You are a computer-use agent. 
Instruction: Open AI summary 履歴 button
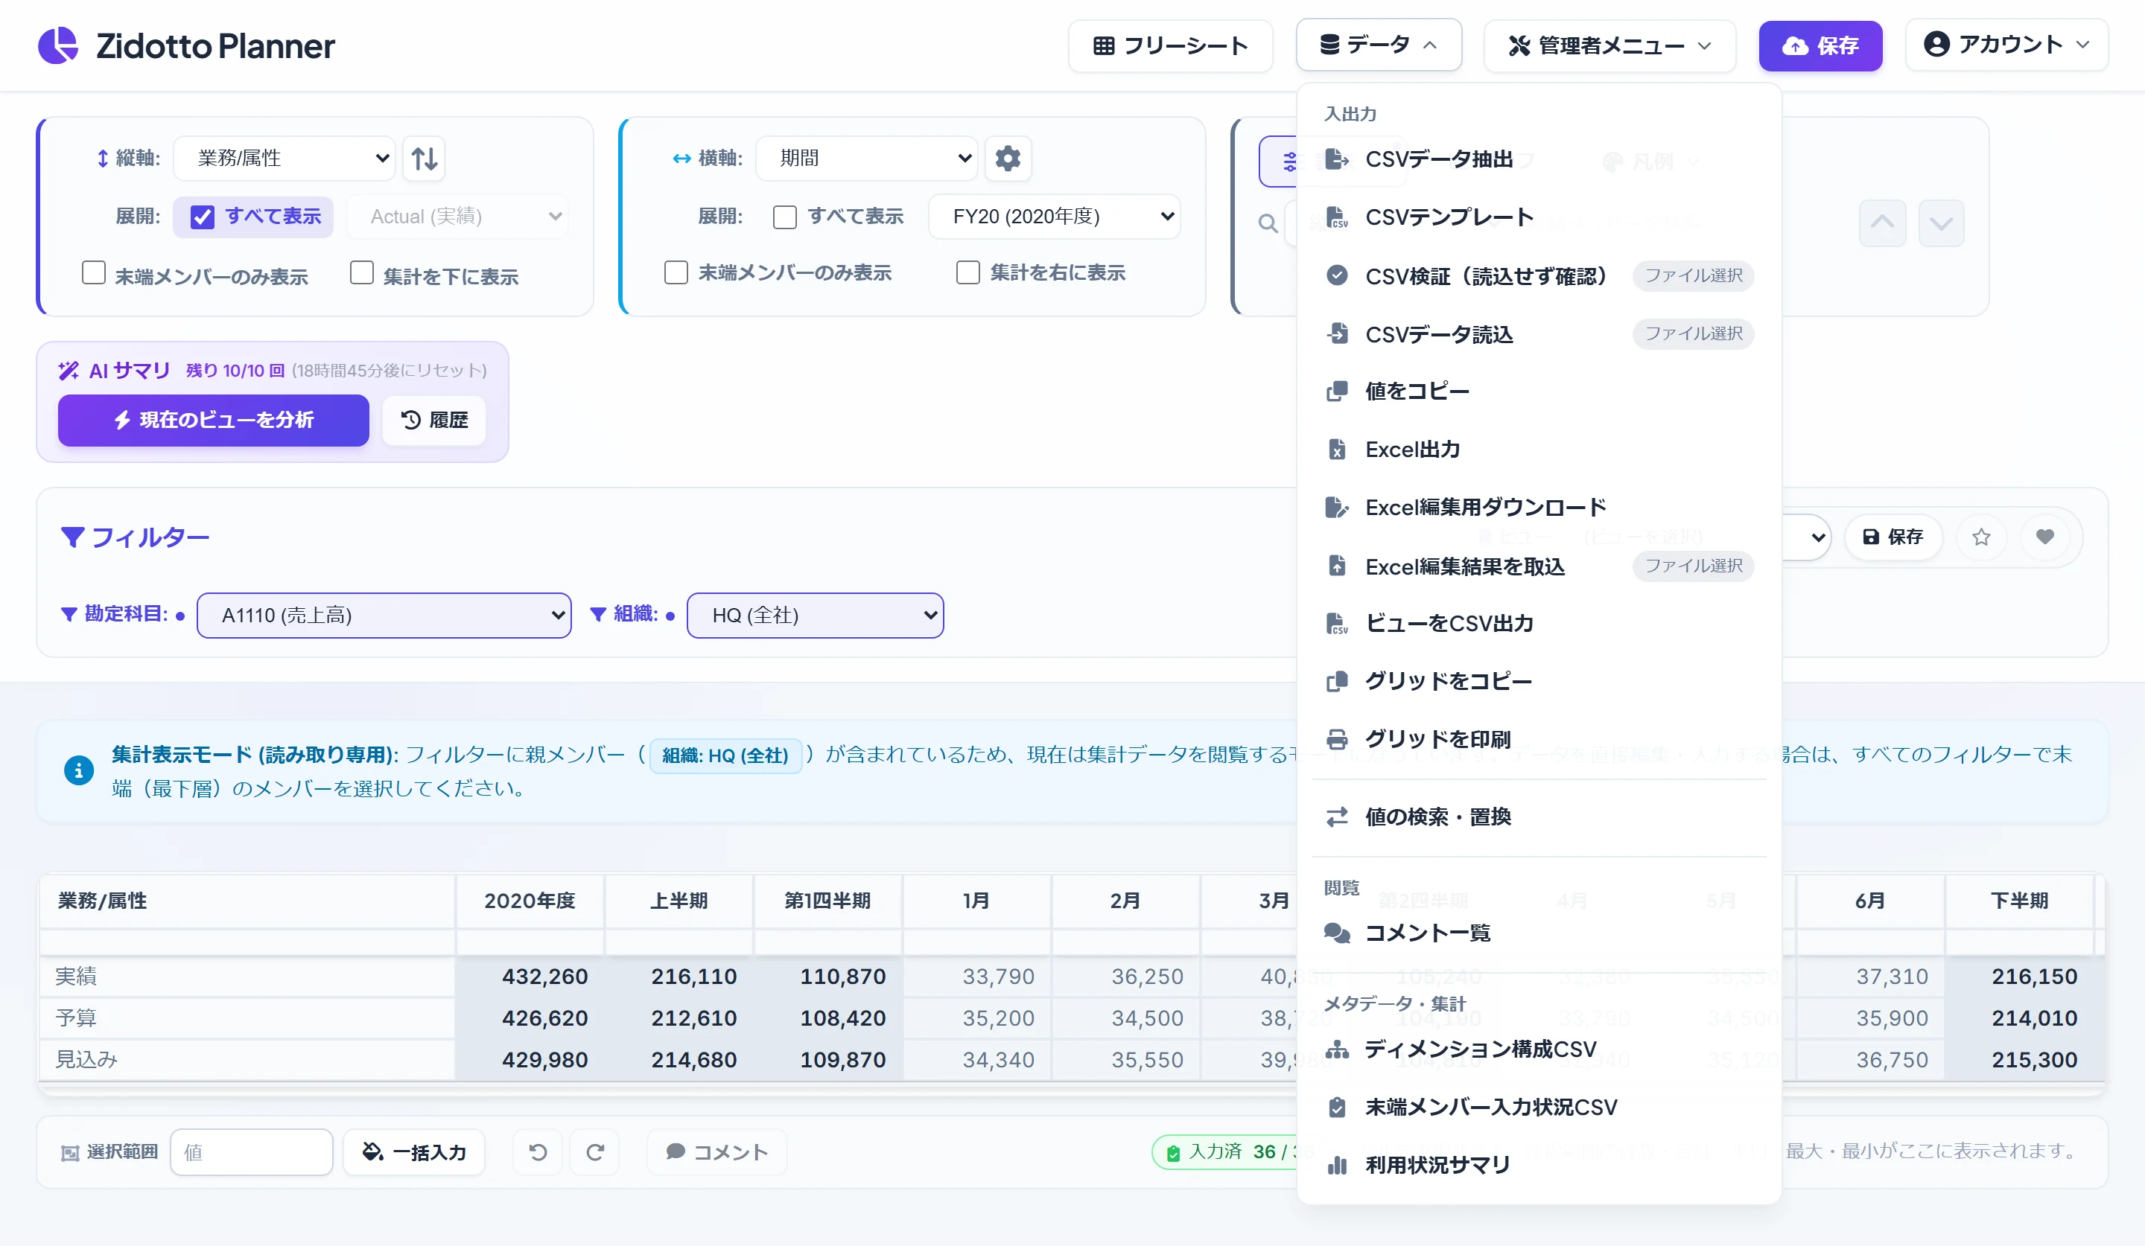(434, 420)
